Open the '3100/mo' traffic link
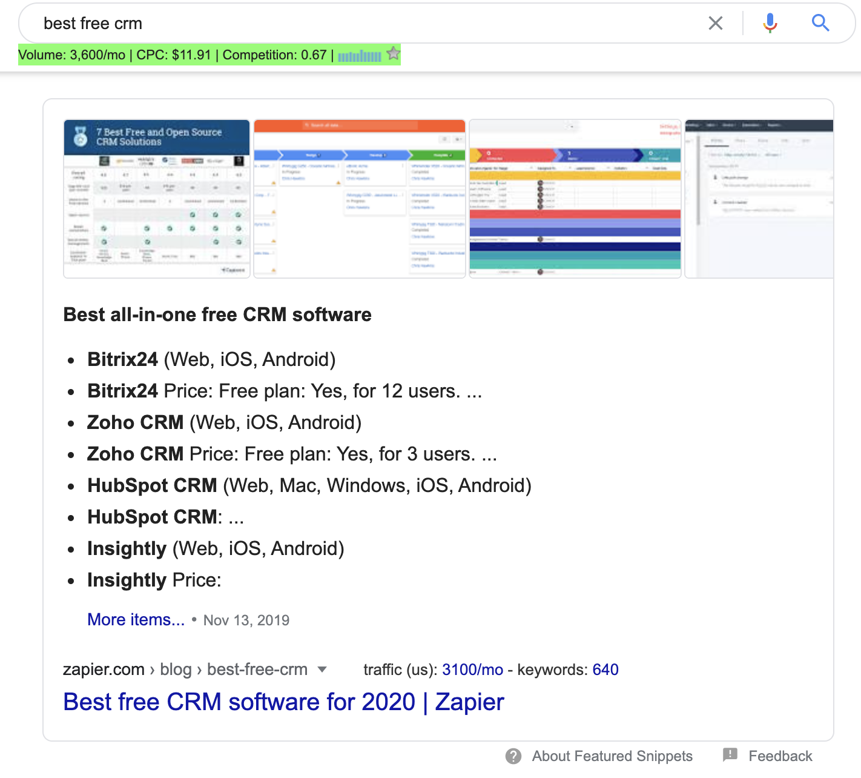Image resolution: width=861 pixels, height=778 pixels. (x=473, y=670)
